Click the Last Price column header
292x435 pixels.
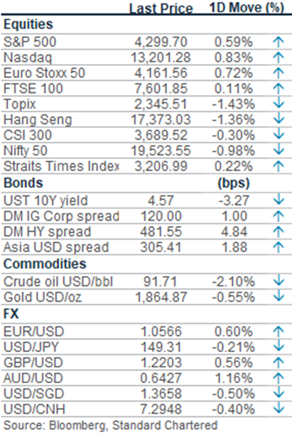coord(161,8)
